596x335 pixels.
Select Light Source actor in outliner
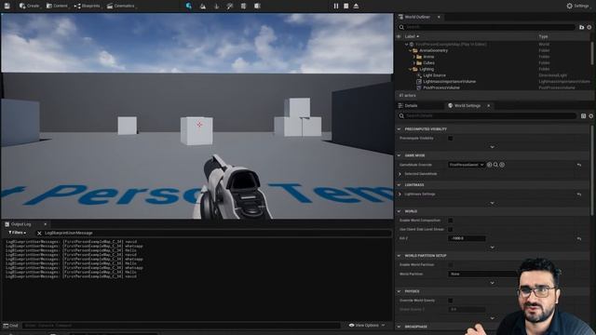pyautogui.click(x=434, y=75)
